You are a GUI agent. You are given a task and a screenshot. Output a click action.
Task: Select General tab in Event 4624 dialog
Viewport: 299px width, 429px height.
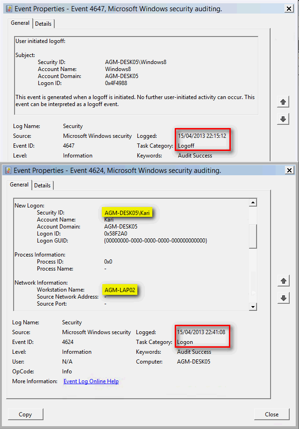(20, 185)
